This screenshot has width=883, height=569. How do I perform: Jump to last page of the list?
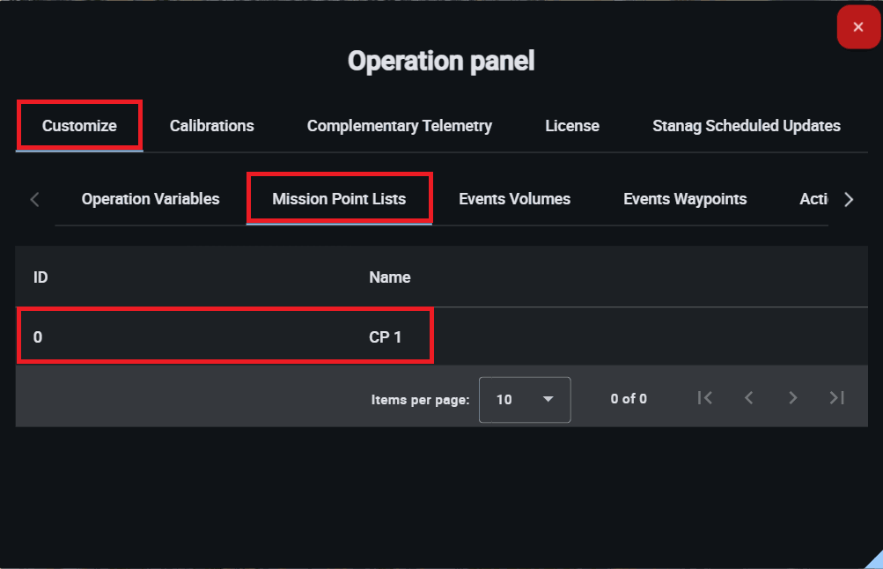click(837, 398)
